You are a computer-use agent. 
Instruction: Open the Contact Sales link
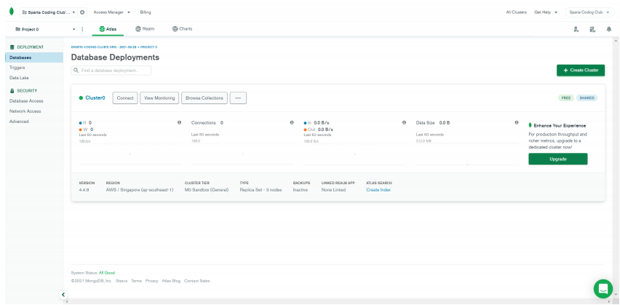pos(197,281)
